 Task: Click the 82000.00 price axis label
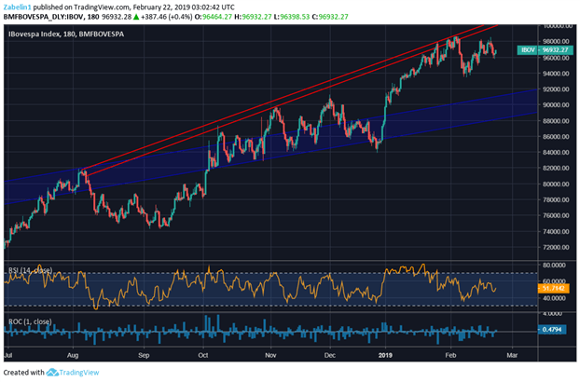pos(556,168)
